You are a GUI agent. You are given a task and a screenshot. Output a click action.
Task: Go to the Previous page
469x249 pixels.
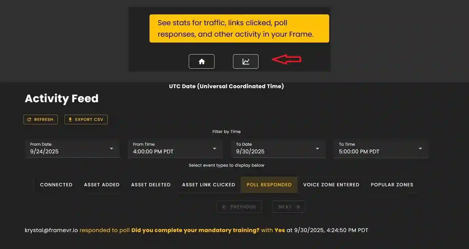[239, 207]
